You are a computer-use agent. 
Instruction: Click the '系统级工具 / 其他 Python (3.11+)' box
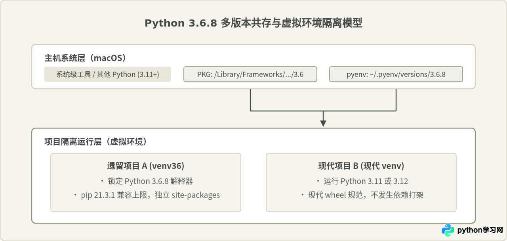(108, 74)
